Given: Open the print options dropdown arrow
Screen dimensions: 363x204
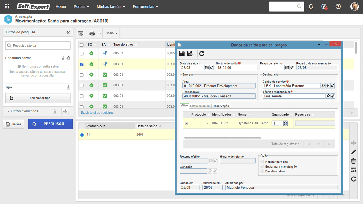Looking at the screenshot, I should (x=100, y=33).
